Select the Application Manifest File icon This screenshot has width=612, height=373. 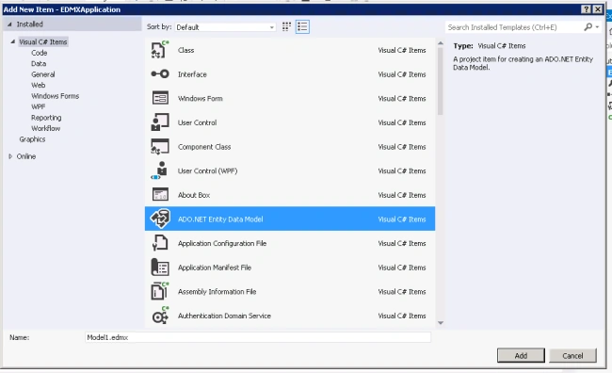[x=160, y=268]
